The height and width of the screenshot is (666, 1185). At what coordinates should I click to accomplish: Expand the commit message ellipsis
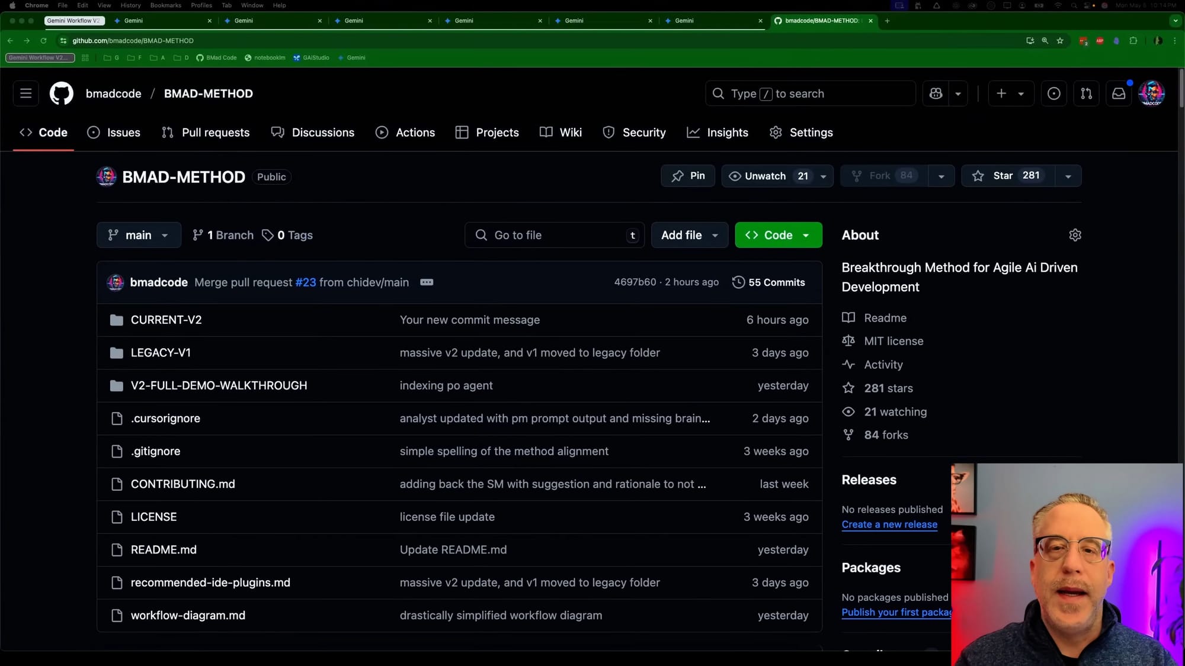tap(427, 282)
